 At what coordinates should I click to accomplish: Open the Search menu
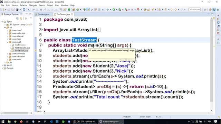point(42,6)
